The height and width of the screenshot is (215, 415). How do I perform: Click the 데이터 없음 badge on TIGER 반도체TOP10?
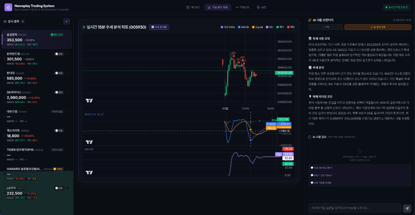(x=57, y=150)
